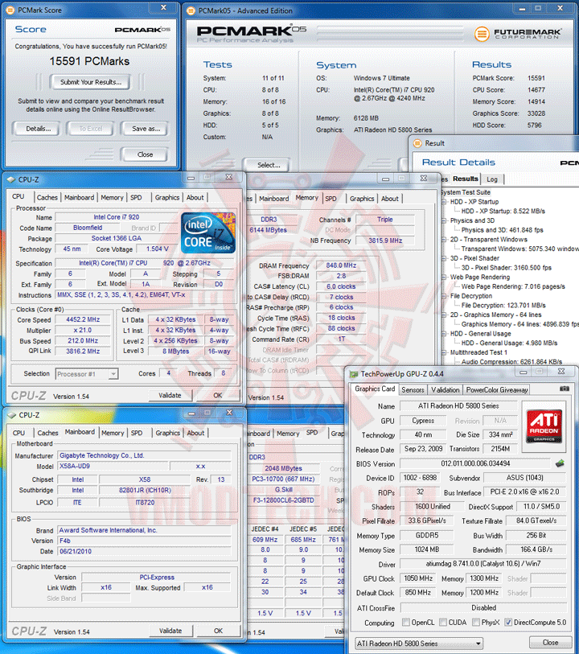The height and width of the screenshot is (654, 579).
Task: Click the DRAM Frequency '848.0 MHz' value
Action: point(341,265)
